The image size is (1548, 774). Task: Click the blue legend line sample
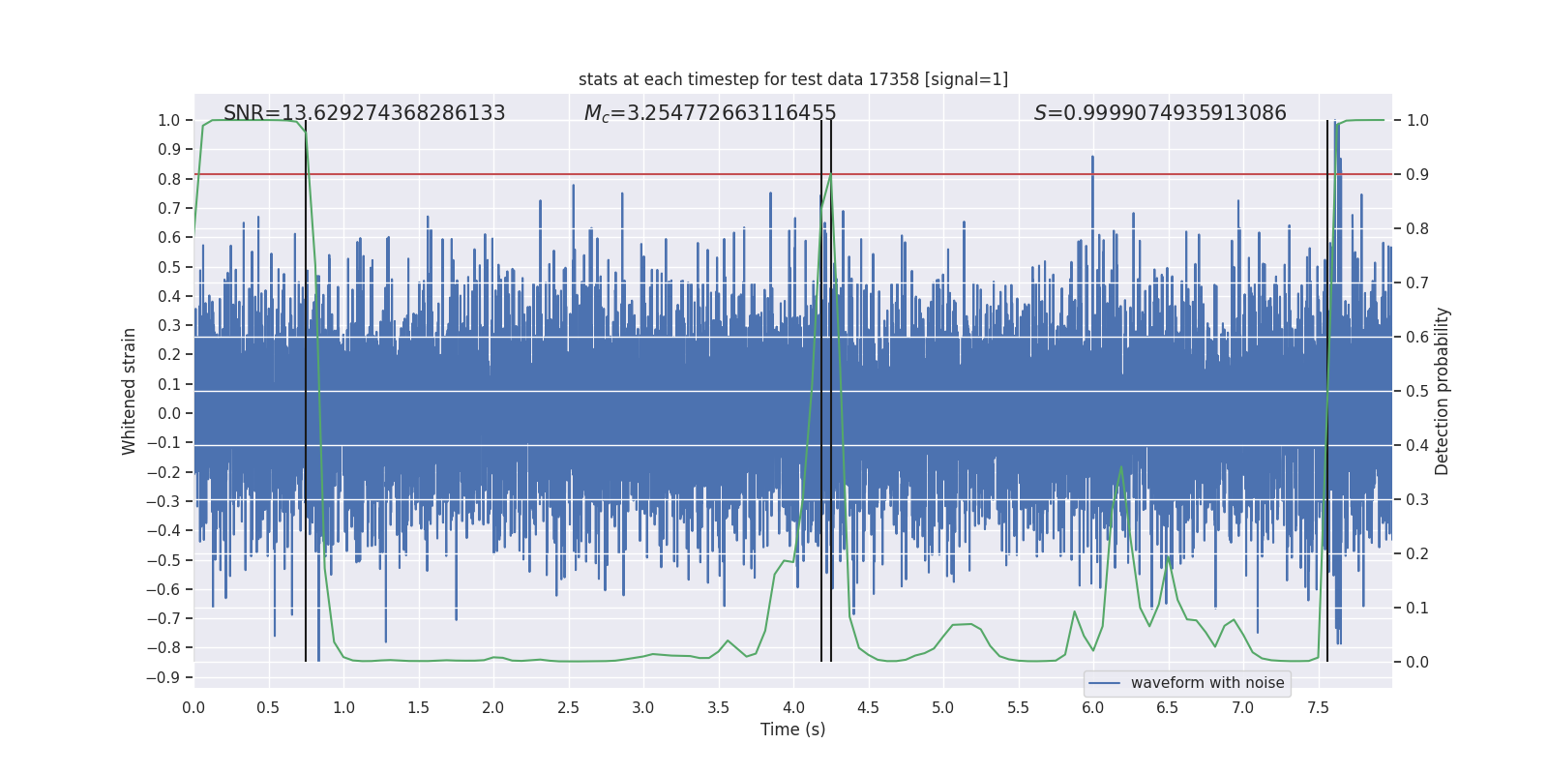pyautogui.click(x=1105, y=683)
